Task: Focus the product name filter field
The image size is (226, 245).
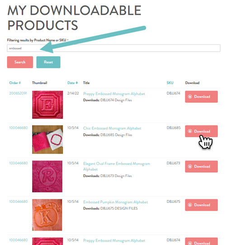Action: tap(113, 48)
